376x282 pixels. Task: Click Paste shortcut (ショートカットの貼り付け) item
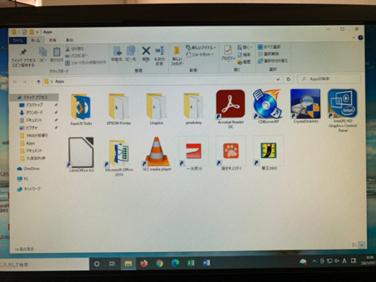click(x=85, y=62)
